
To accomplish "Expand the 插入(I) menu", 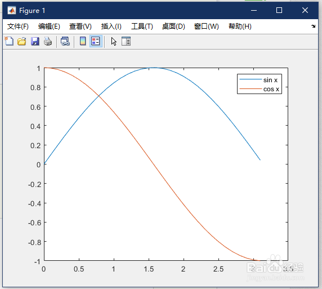I will coord(111,26).
